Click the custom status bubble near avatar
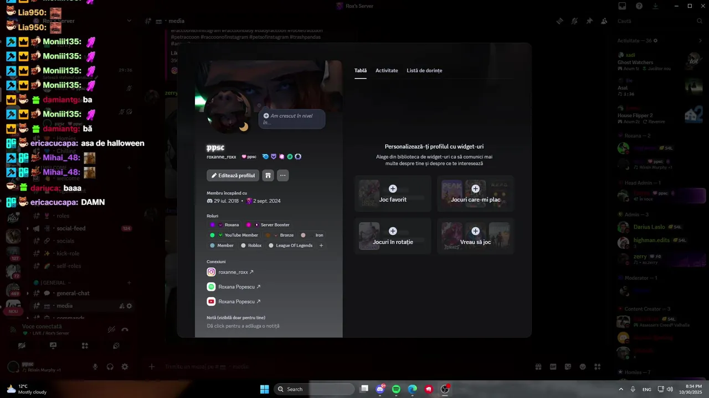This screenshot has width=709, height=398. (x=291, y=119)
